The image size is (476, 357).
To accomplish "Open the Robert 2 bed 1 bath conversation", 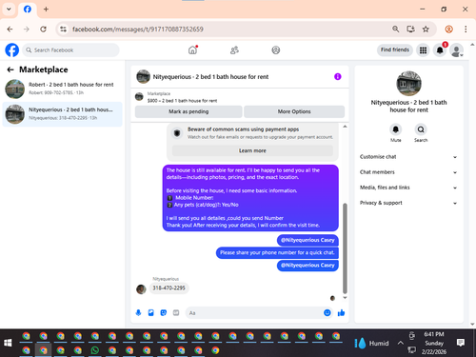I will click(x=62, y=89).
